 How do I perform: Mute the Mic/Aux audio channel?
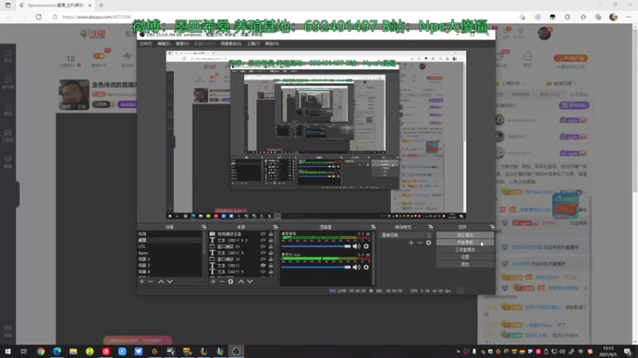(x=356, y=267)
